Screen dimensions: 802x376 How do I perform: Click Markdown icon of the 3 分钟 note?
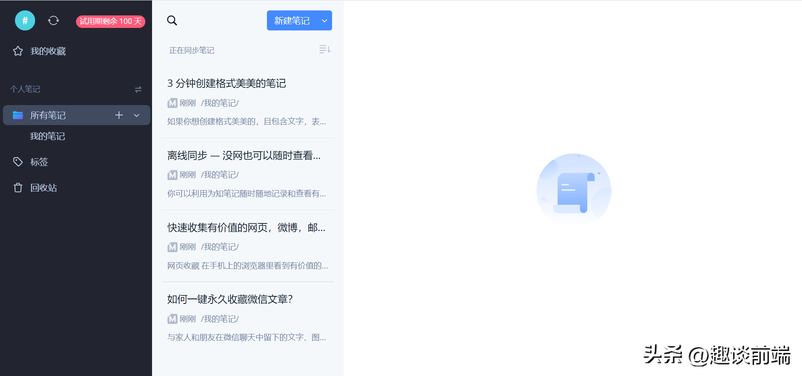click(172, 103)
